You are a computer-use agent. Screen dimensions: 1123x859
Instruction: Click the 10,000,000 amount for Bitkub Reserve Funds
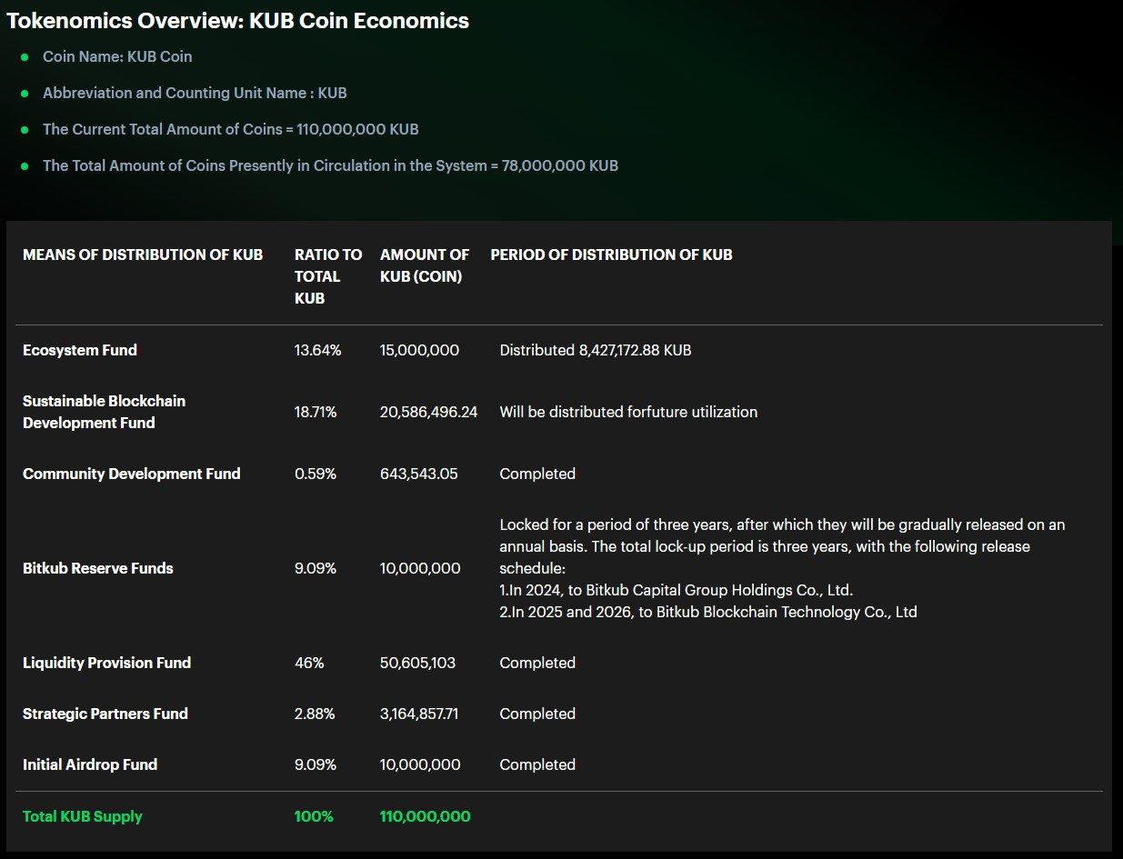pyautogui.click(x=420, y=568)
